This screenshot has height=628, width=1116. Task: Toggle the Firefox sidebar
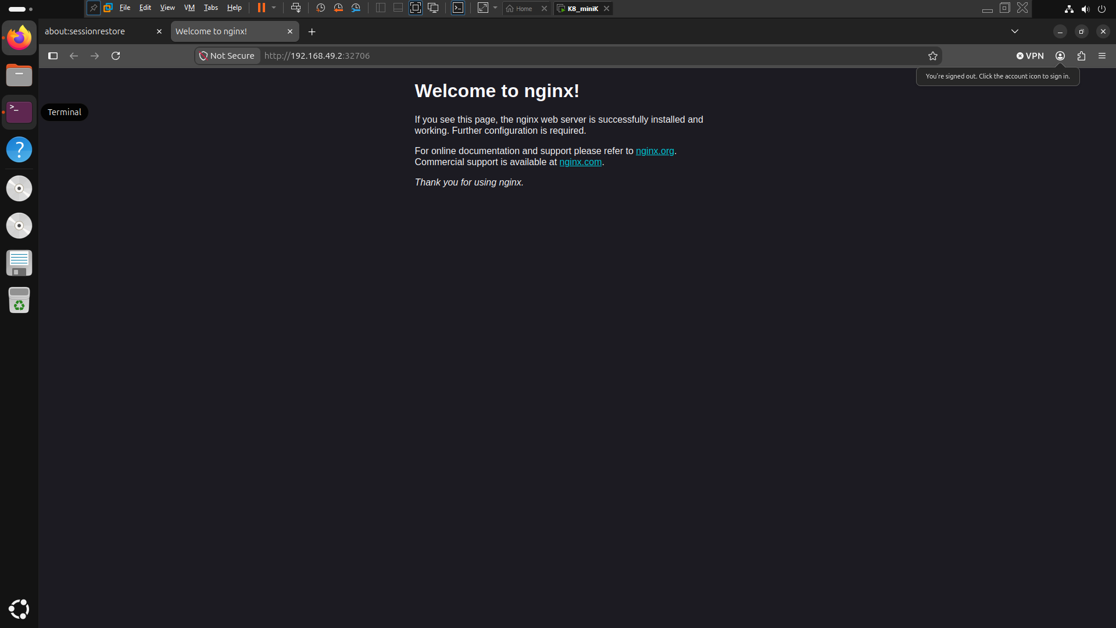coord(53,56)
